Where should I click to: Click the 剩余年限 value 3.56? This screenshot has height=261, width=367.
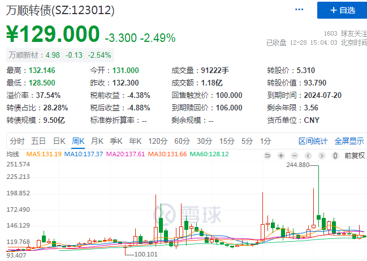coord(311,108)
